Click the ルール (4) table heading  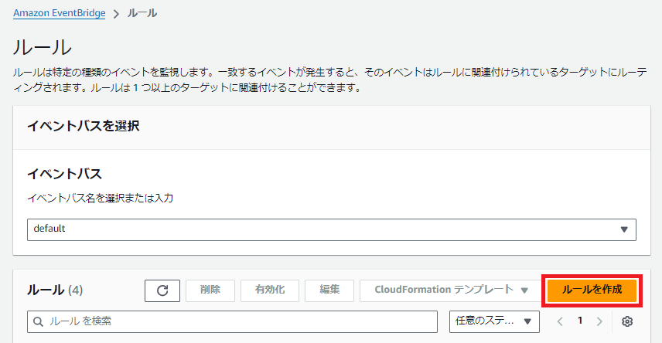coord(55,290)
